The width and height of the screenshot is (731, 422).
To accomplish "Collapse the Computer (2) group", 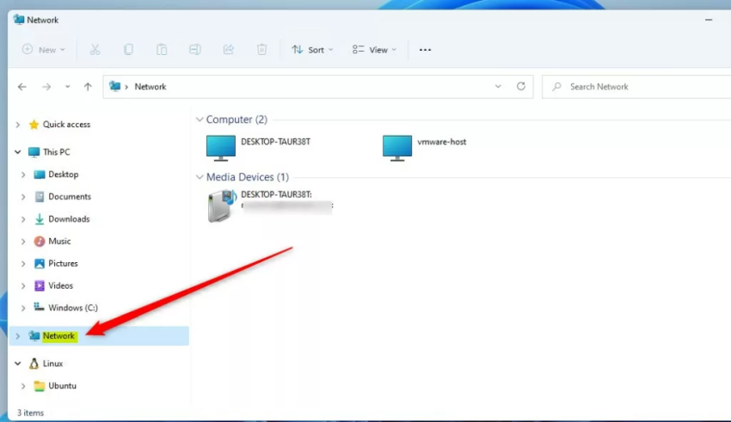I will coord(200,119).
